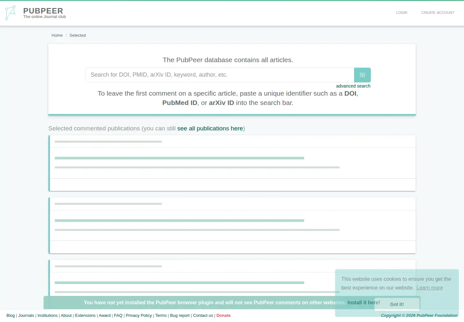The height and width of the screenshot is (322, 464).
Task: Go to Home breadcrumb
Action: click(57, 35)
